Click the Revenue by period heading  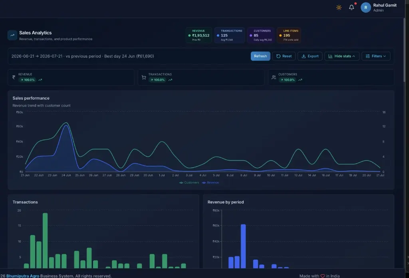226,202
